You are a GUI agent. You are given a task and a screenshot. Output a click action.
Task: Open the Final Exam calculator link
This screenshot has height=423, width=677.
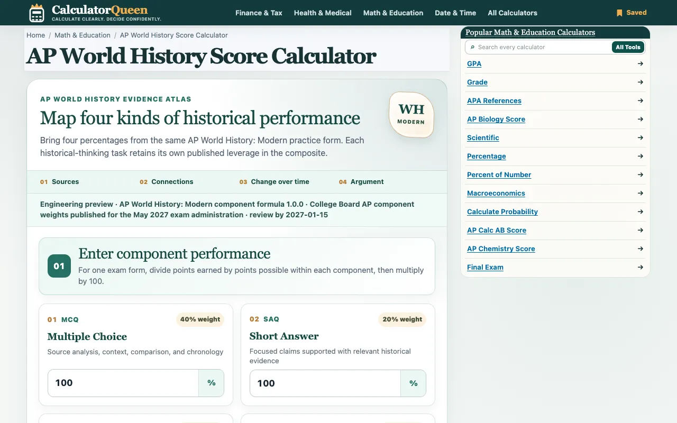pyautogui.click(x=485, y=267)
